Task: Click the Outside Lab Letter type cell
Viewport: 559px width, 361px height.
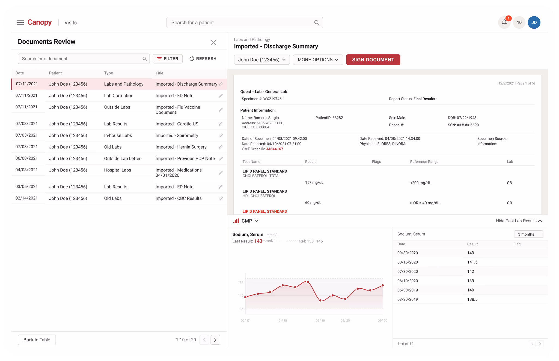Action: click(122, 159)
